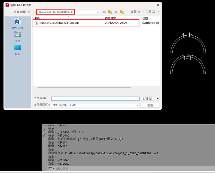The width and height of the screenshot is (215, 173).
Task: Close the 选择.NET程序集 dialog
Action: [x=158, y=5]
